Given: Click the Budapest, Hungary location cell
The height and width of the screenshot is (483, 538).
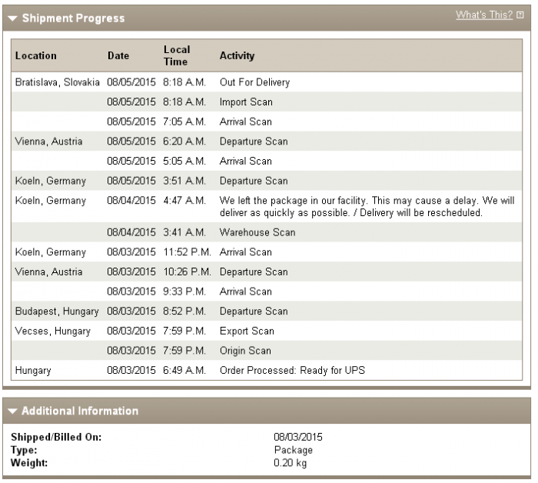Looking at the screenshot, I should coord(57,311).
